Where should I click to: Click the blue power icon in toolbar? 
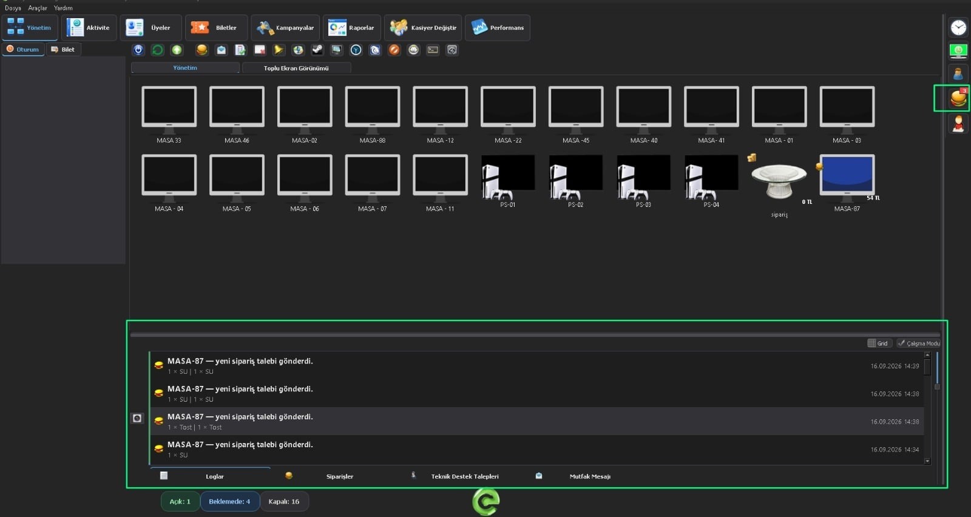138,50
